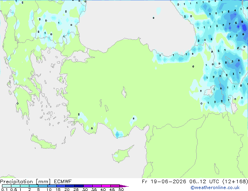Screen dimensions: 248x191
Task: Click the 'Fr 19-06-2026' date text
Action: point(164,182)
